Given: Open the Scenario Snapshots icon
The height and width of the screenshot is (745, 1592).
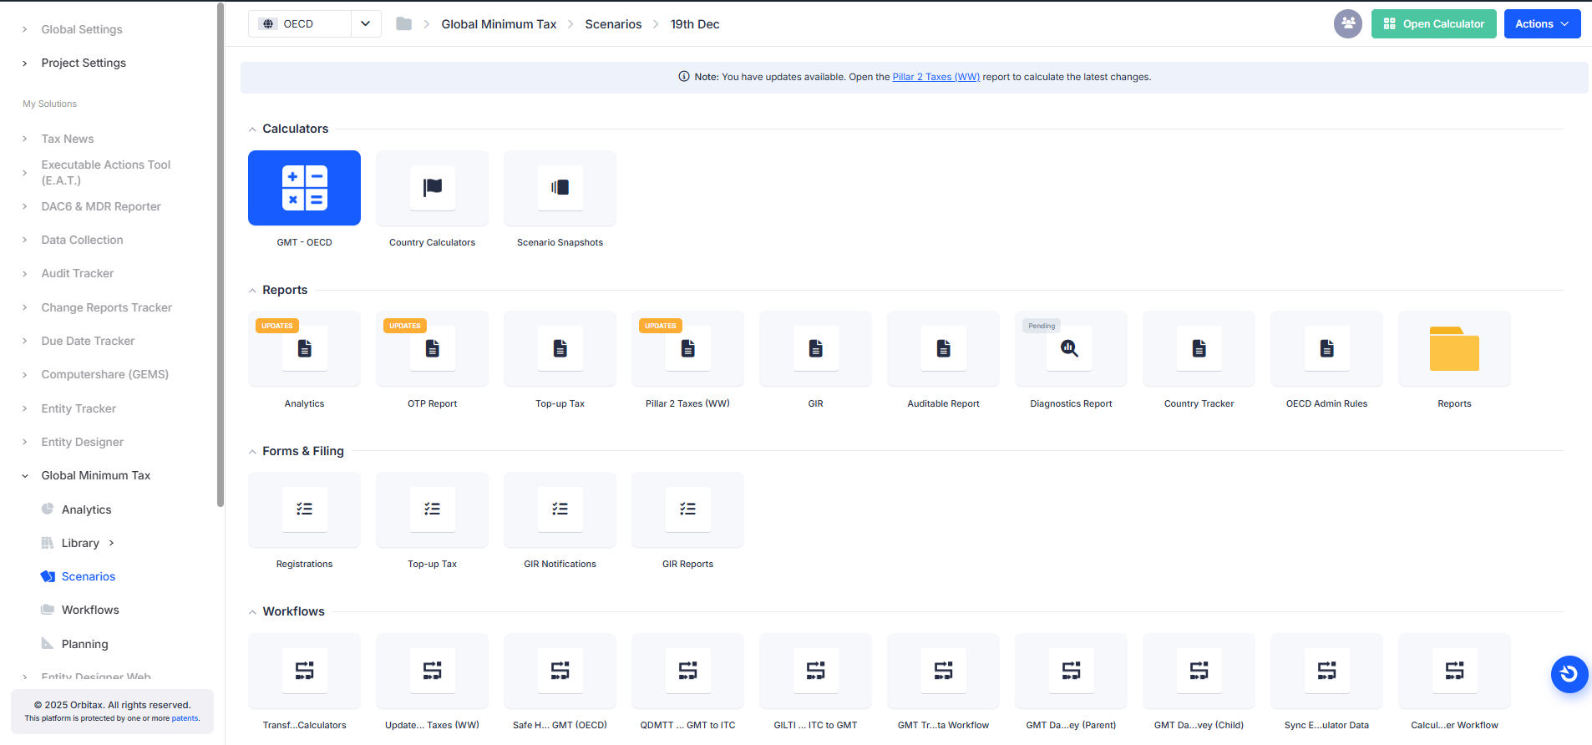Looking at the screenshot, I should (560, 188).
